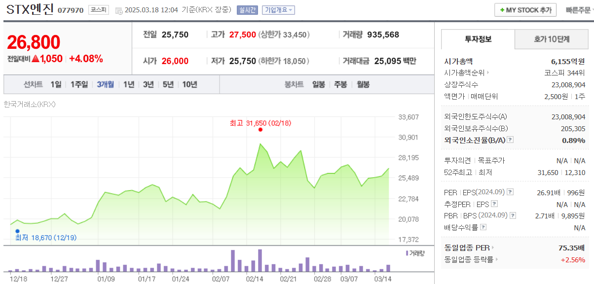
Task: Open the 기업개요 dropdown
Action: [278, 10]
